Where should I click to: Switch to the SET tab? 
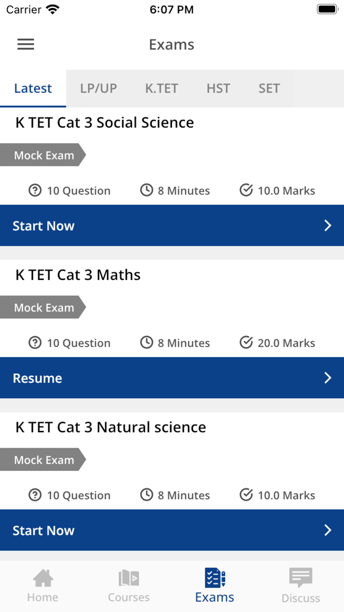tap(269, 89)
